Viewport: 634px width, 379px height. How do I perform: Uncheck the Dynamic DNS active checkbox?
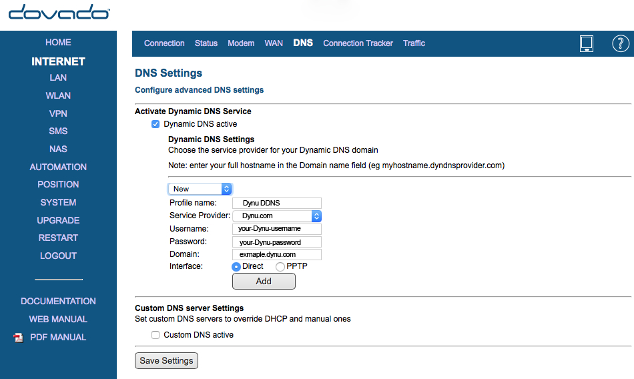point(155,124)
